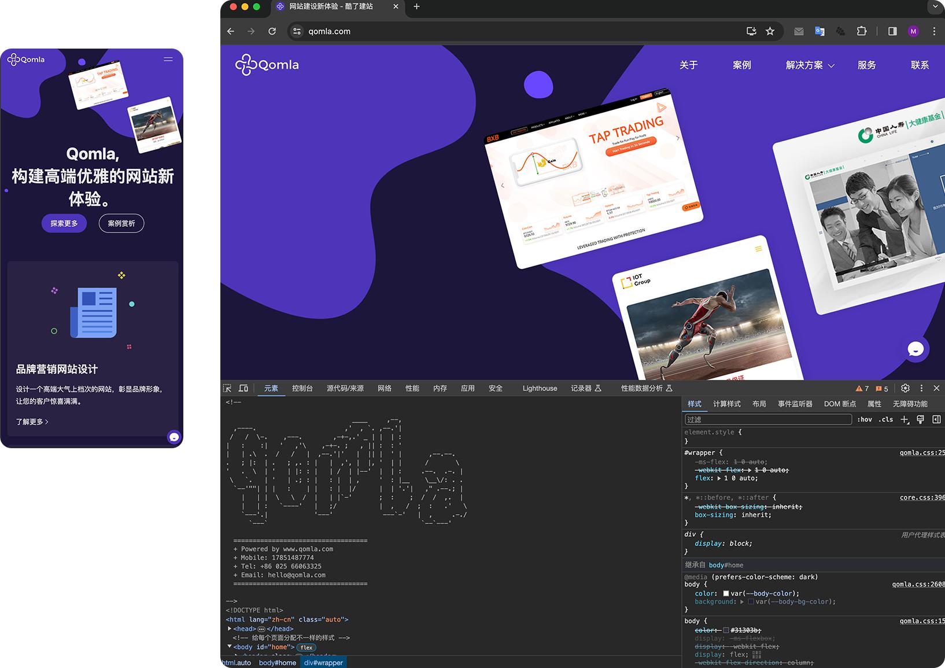Viewport: 945px width, 668px height.
Task: Open the 事件监听器 subtab
Action: pyautogui.click(x=795, y=404)
